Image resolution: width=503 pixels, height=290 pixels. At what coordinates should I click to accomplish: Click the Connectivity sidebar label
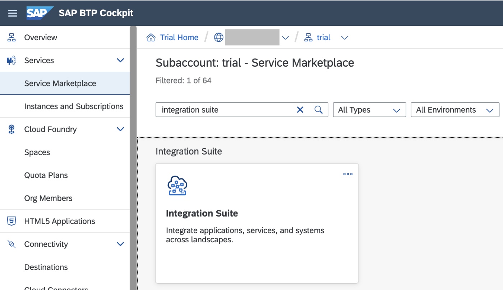(46, 244)
